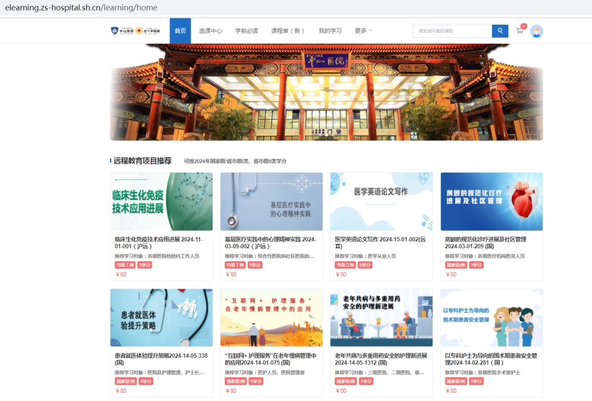The image size is (592, 401).
Task: Click 国家级I类 tag on 房颤 course
Action: [456, 265]
